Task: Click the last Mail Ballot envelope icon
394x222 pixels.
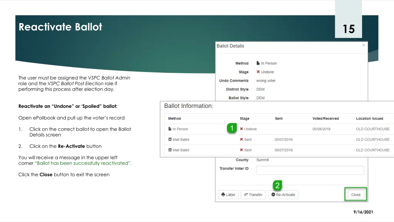Action: click(170, 150)
